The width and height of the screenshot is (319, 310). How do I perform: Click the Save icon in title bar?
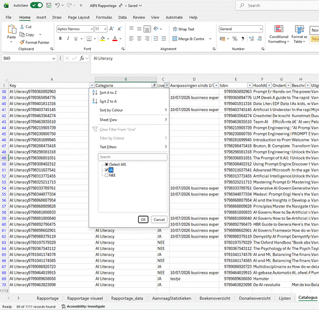point(48,6)
